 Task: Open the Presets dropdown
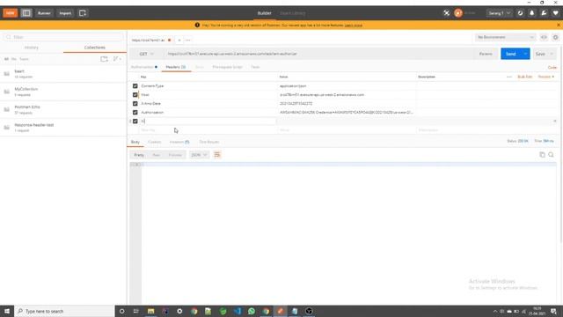tap(546, 77)
